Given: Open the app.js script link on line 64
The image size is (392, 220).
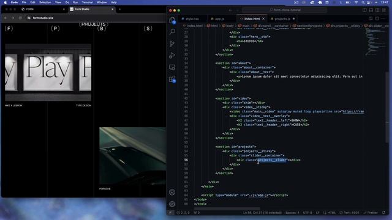Looking at the screenshot, I should 258,195.
